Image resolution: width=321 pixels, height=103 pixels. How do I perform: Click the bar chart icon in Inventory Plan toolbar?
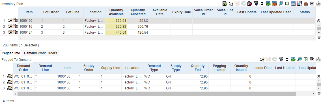pos(306,3)
